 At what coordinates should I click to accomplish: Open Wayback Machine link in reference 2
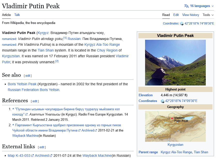pyautogui.click(x=25, y=136)
